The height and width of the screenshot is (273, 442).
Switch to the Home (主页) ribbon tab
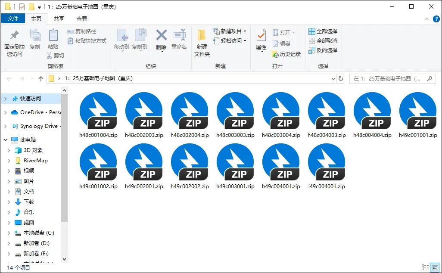coord(36,19)
